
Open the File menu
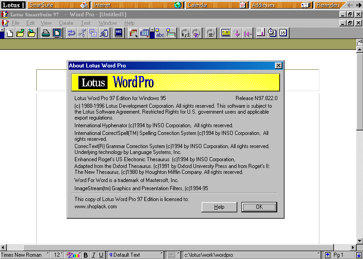coord(15,23)
